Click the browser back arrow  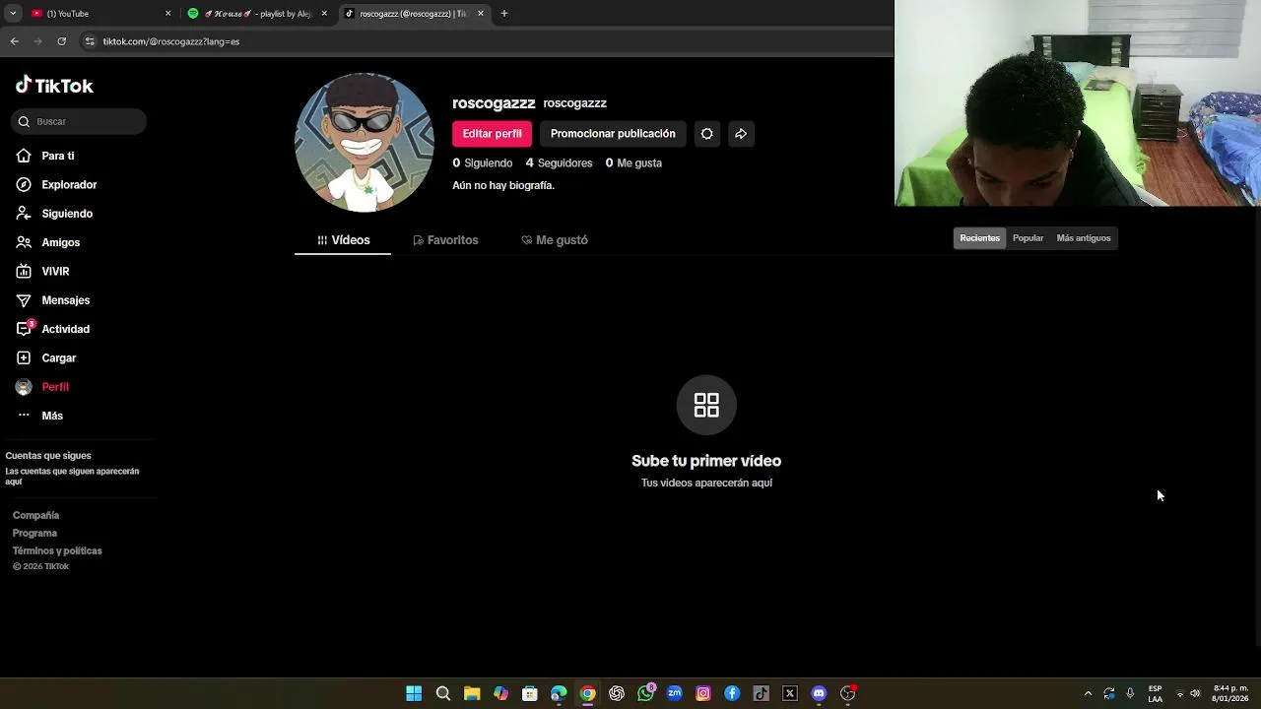click(14, 41)
